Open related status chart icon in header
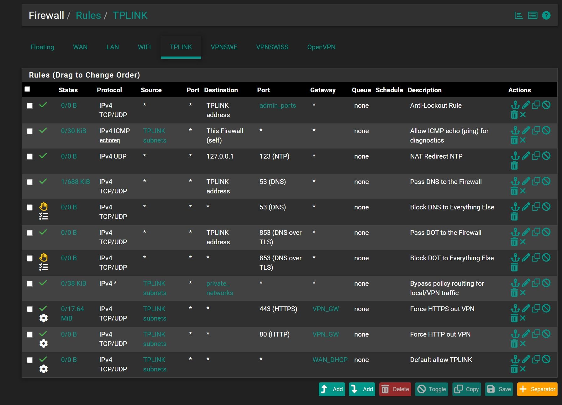This screenshot has height=405, width=562. tap(519, 15)
